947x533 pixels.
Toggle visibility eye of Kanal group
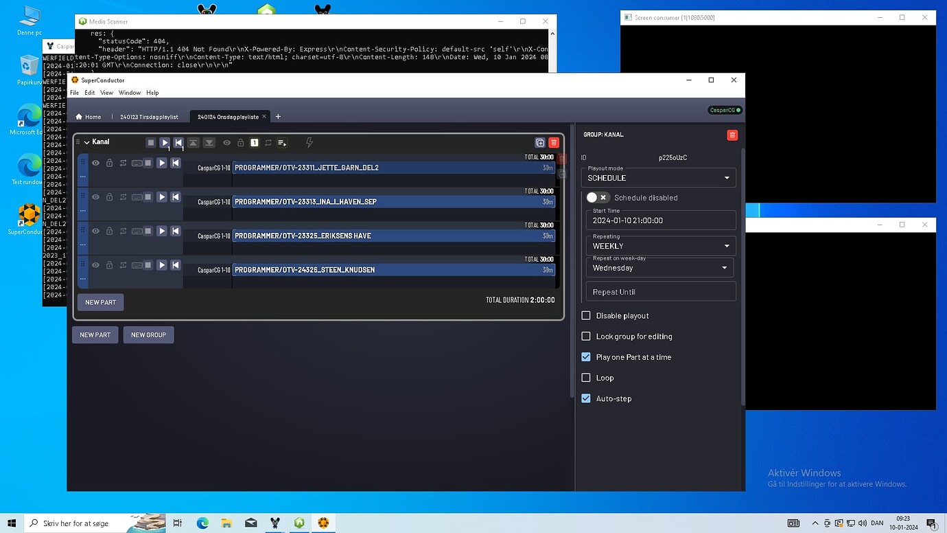coord(226,143)
